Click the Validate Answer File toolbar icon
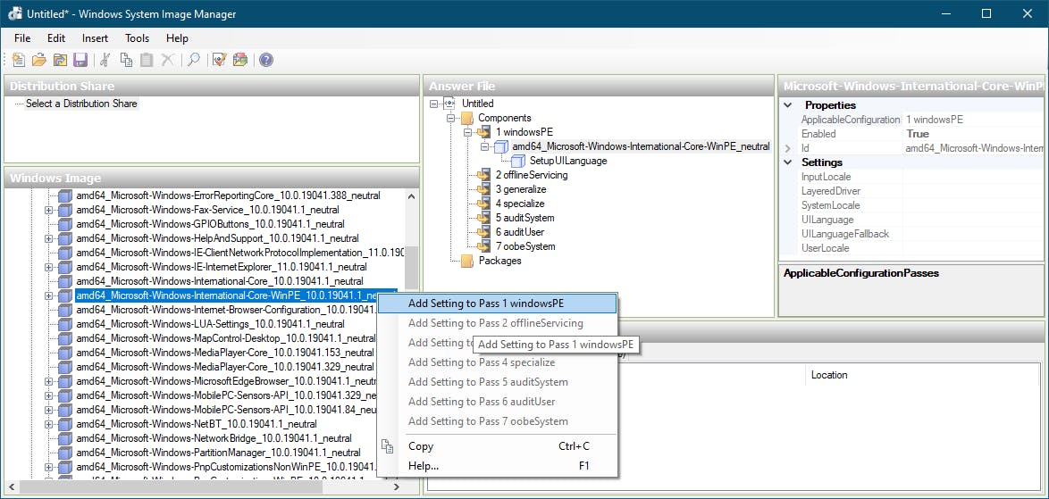The width and height of the screenshot is (1049, 499). pos(219,60)
